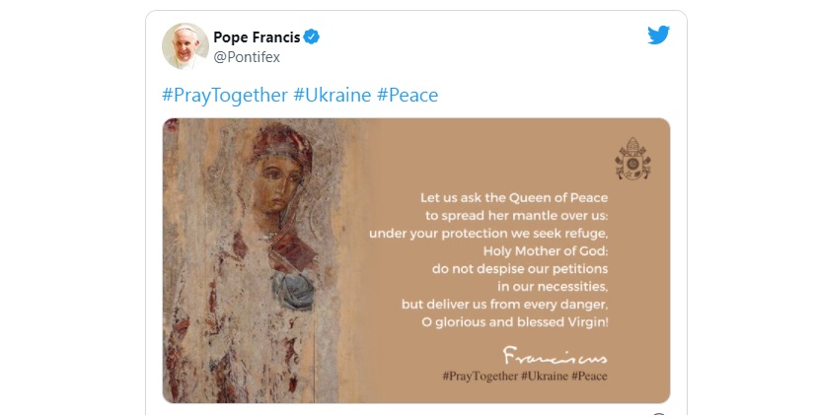
Task: Click the Twitter bird logo
Action: (658, 35)
